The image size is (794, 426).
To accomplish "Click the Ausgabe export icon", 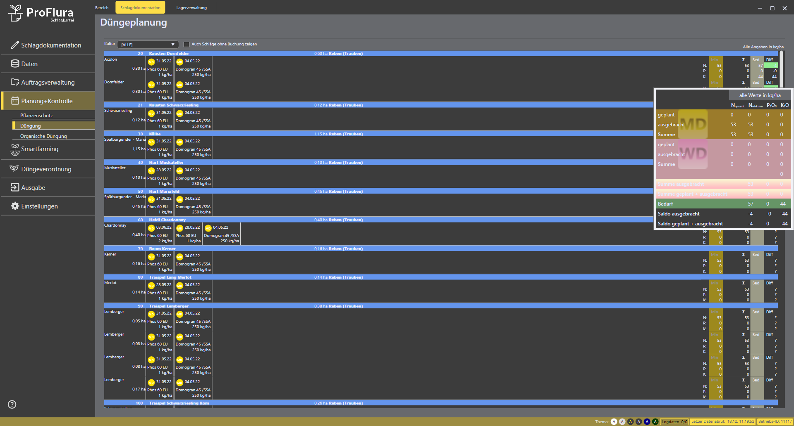I will point(15,187).
